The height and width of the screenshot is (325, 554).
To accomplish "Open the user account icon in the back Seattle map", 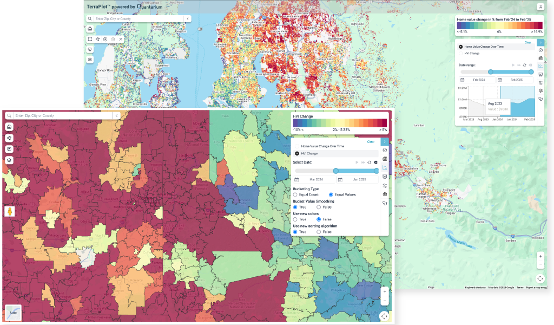I will 540,6.
